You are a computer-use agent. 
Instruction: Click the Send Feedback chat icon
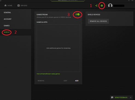point(112,98)
